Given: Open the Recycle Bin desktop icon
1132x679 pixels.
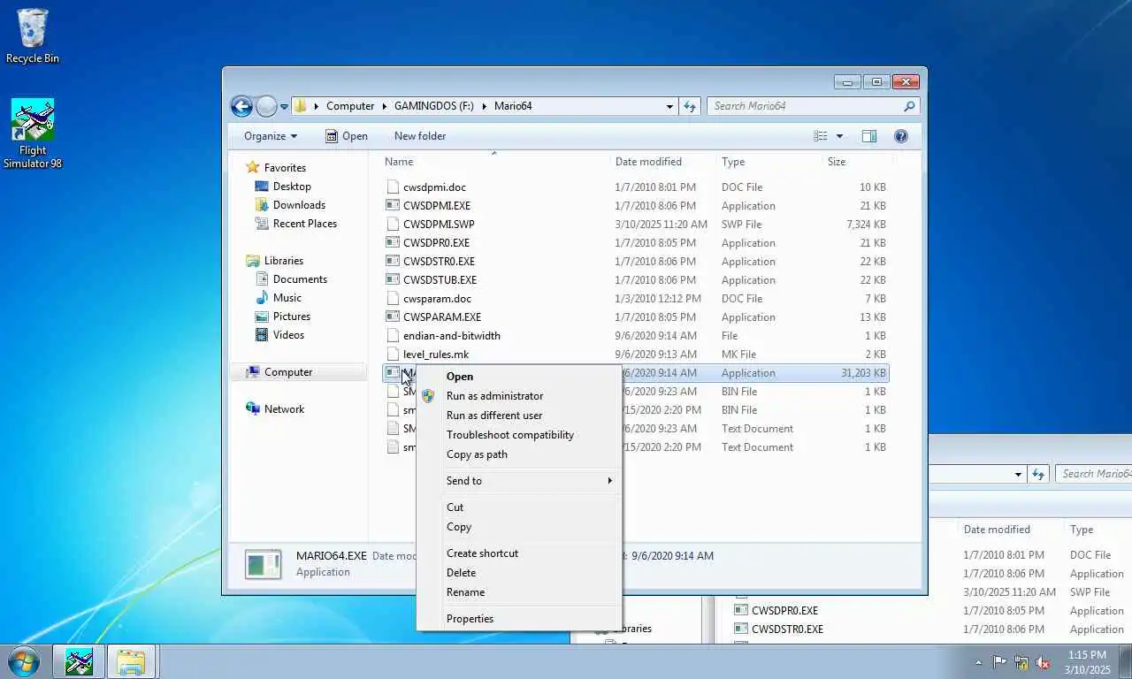Looking at the screenshot, I should pos(33,36).
